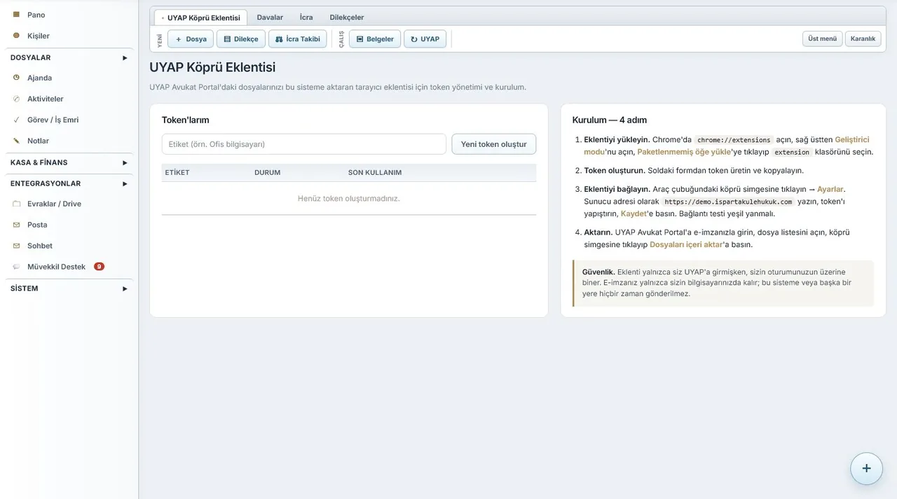Open Sohbet in the sidebar
897x499 pixels.
point(40,246)
